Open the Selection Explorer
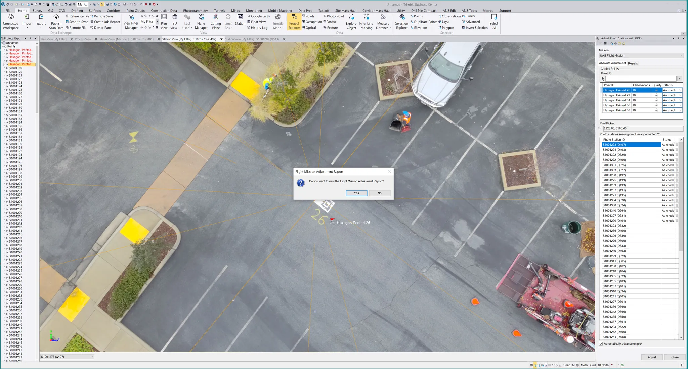Screen dimensions: 688x369 coord(401,22)
